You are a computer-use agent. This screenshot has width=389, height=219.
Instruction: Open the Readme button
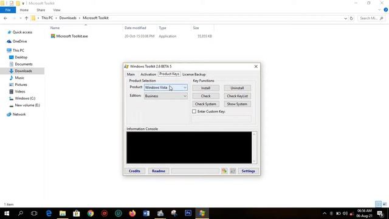point(159,171)
